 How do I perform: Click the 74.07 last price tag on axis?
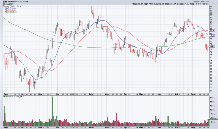point(212,47)
